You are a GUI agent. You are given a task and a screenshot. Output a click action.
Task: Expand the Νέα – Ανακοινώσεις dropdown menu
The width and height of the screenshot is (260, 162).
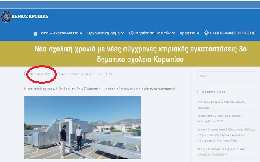coord(62,33)
